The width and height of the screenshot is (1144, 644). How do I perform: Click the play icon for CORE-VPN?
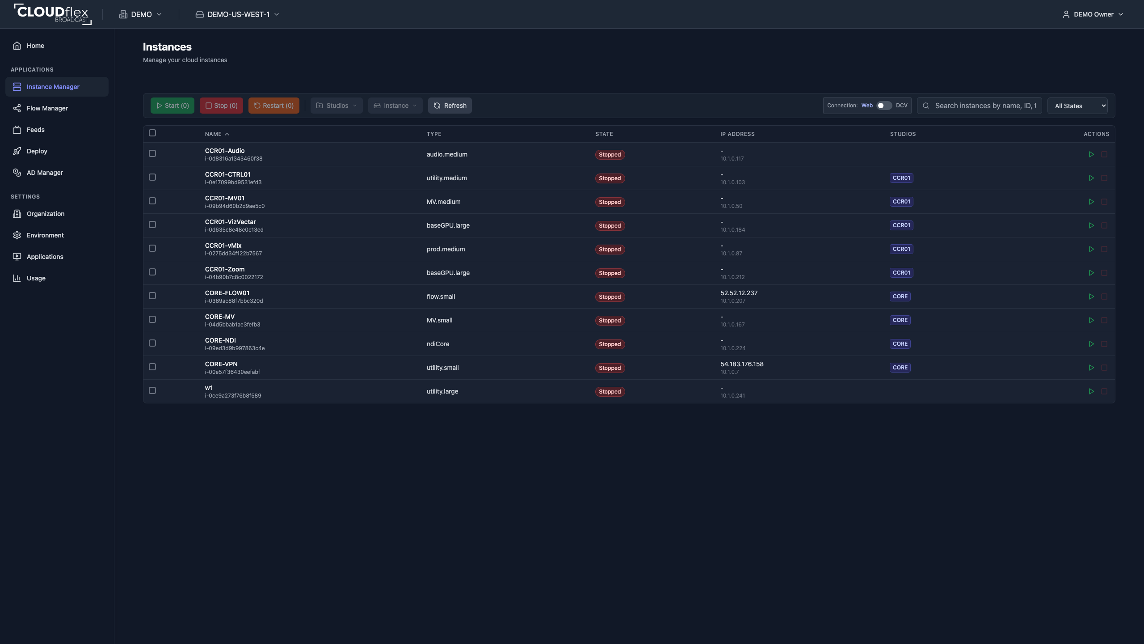click(x=1091, y=368)
